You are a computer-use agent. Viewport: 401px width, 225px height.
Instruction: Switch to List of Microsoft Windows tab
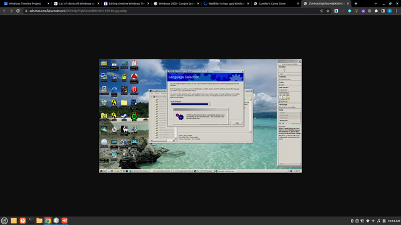tap(77, 4)
